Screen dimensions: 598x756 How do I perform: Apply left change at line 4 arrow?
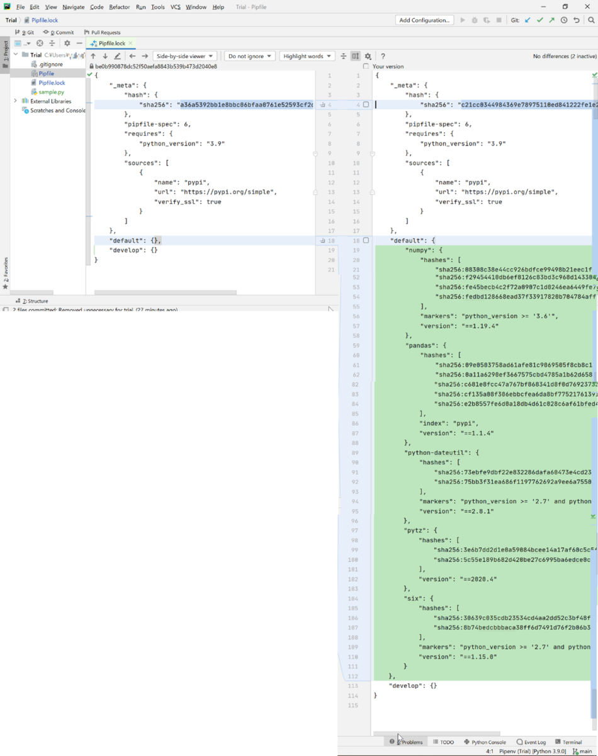pos(322,105)
